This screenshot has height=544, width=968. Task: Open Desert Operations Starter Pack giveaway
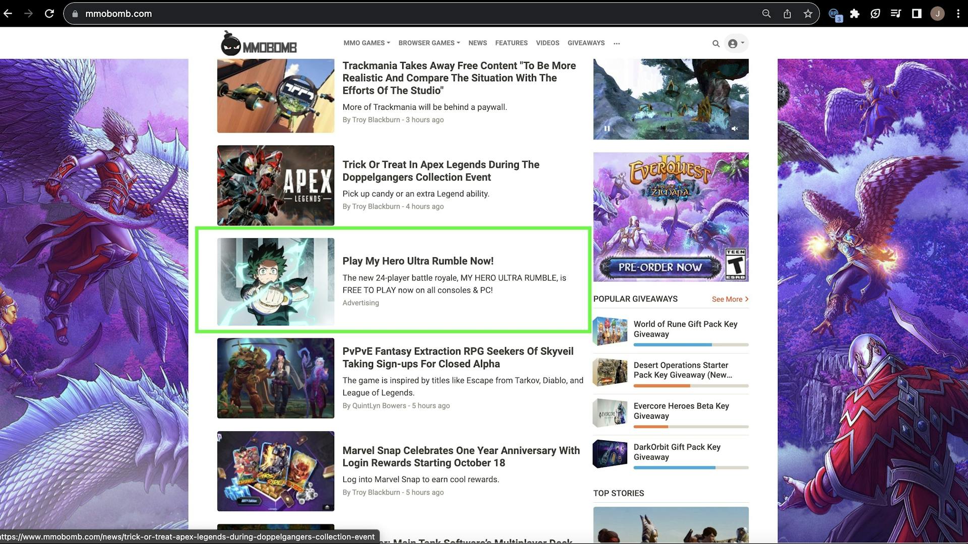click(683, 370)
